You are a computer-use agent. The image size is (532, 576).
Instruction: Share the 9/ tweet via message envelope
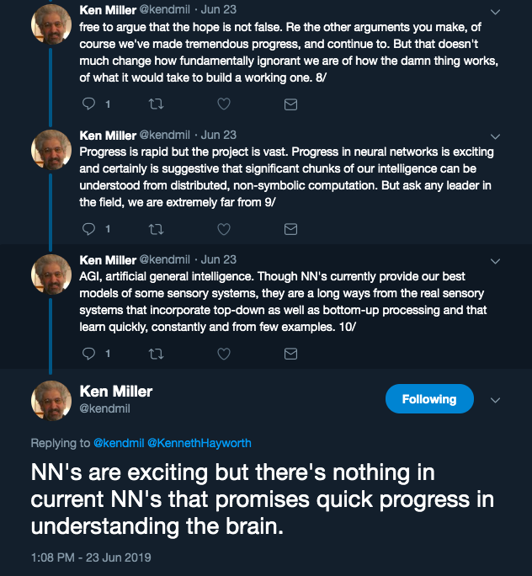(x=290, y=229)
